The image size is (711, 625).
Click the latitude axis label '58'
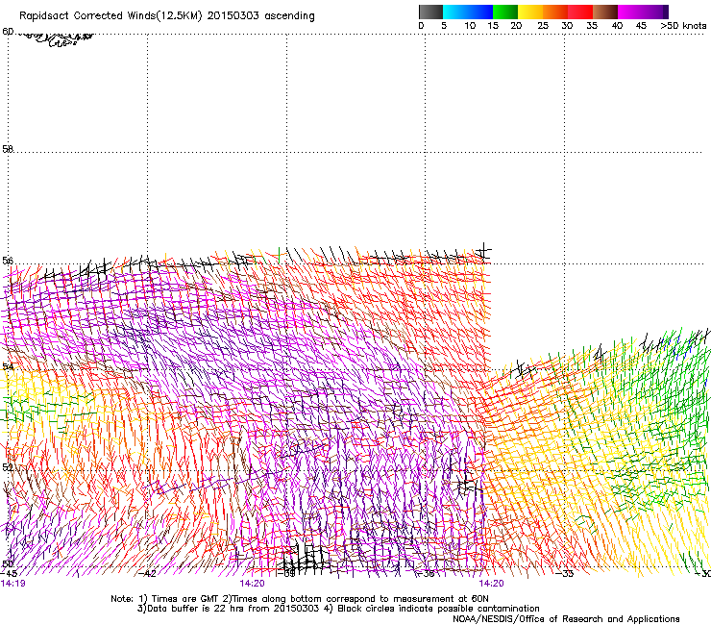click(x=8, y=149)
